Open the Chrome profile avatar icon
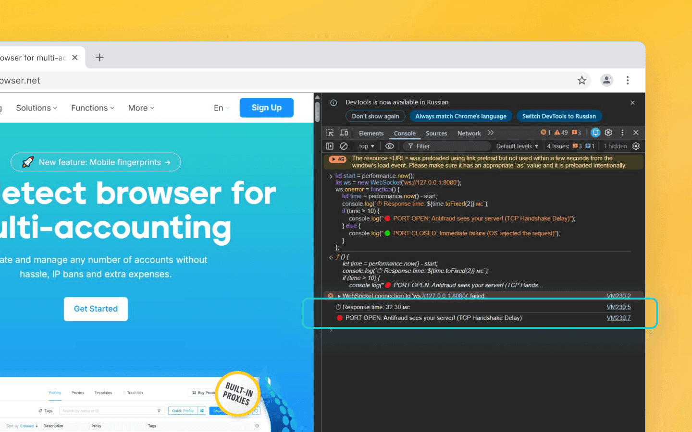Viewport: 692px width, 432px height. (606, 80)
